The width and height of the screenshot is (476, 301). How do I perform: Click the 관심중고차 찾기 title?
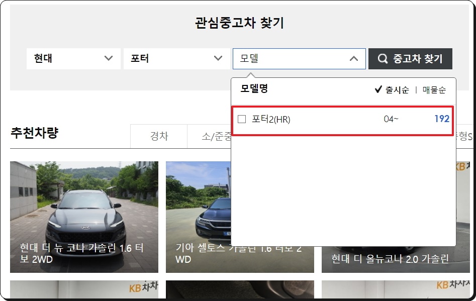coord(239,23)
